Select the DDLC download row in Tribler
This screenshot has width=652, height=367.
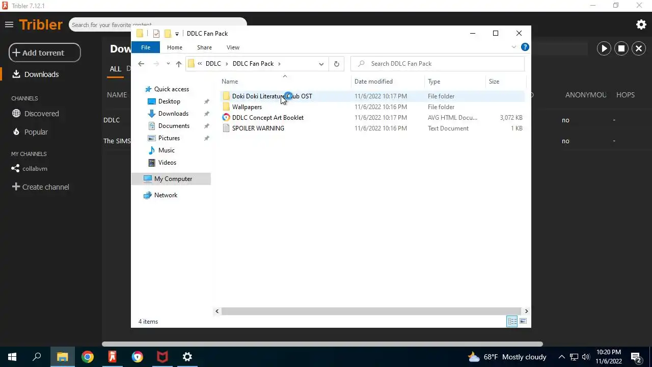point(112,120)
